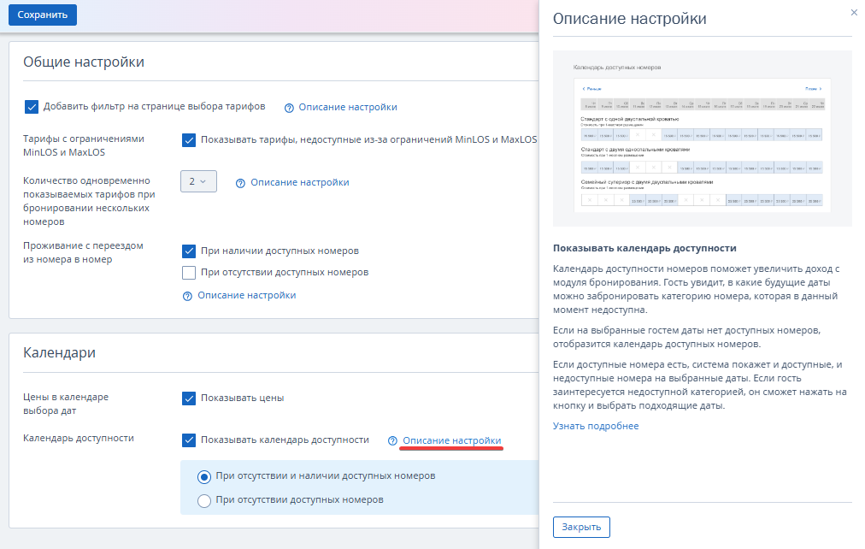
Task: Click the Сохранить button
Action: click(x=43, y=15)
